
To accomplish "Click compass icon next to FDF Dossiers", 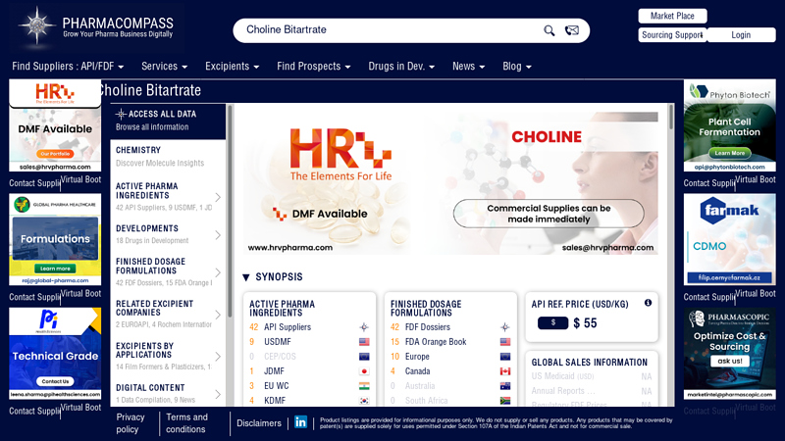I will [x=505, y=327].
